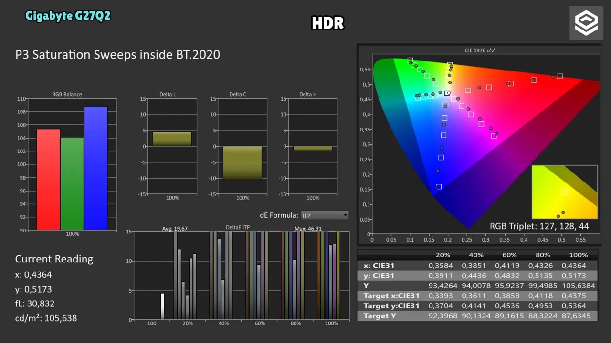The width and height of the screenshot is (611, 343).
Task: Click the Avg: 19,67 label
Action: click(175, 229)
